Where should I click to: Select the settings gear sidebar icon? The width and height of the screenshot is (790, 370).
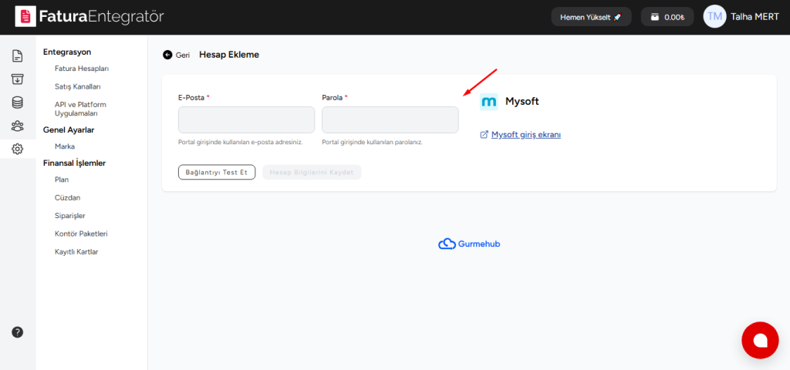(17, 149)
